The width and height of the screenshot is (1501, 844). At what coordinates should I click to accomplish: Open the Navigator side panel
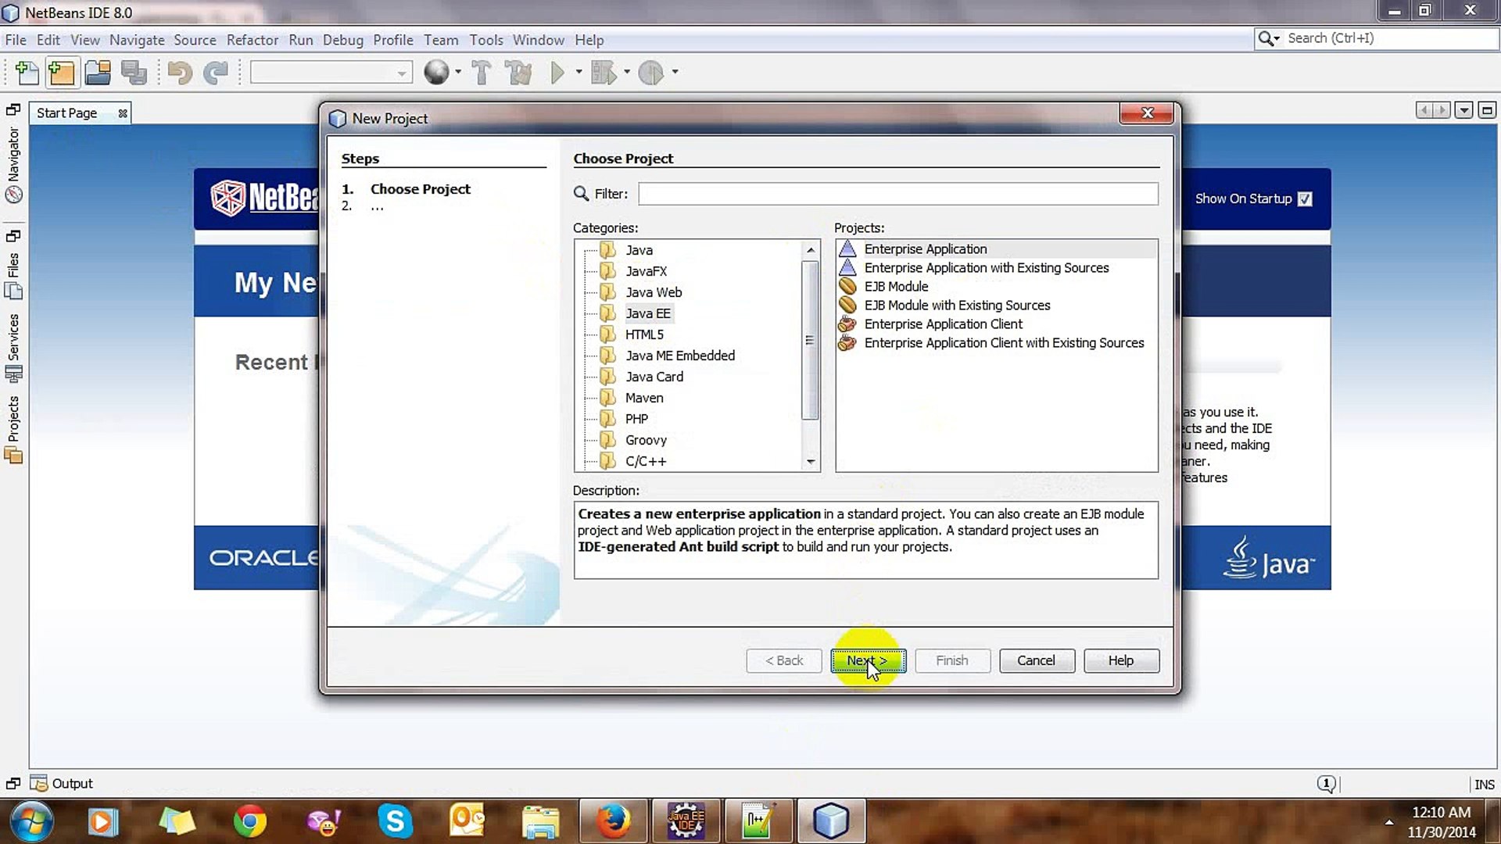coord(13,166)
